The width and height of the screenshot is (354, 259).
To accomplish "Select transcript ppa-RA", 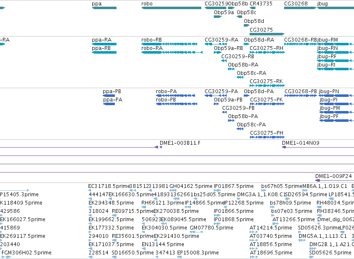I will 104,44.
